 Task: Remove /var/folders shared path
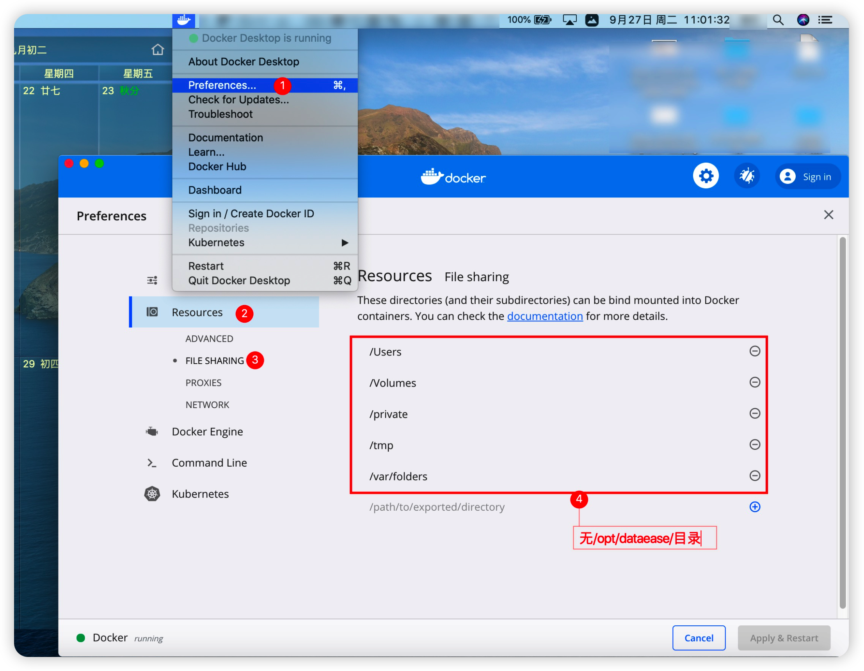(x=755, y=476)
